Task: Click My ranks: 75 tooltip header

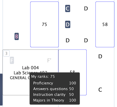Action: click(x=43, y=77)
